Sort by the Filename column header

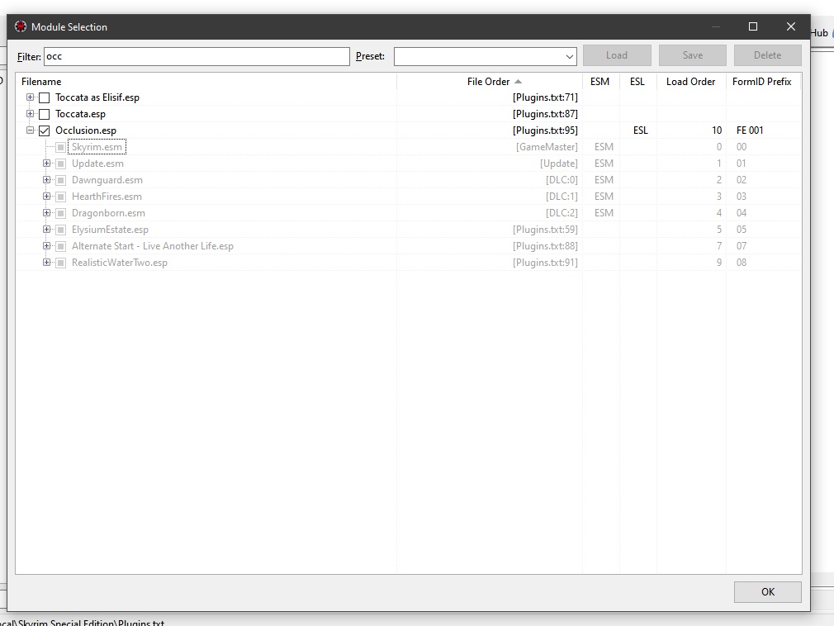(41, 82)
